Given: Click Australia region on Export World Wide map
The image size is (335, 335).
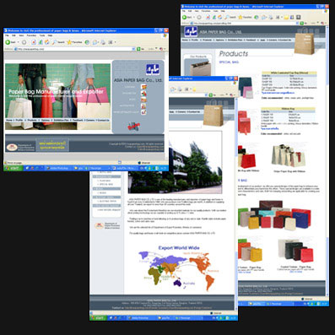Looking at the screenshot, I should pos(177,283).
